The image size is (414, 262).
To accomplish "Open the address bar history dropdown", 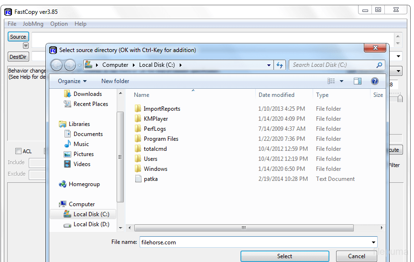I will [269, 65].
